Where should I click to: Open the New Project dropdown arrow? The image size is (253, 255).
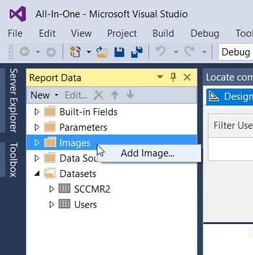(88, 52)
